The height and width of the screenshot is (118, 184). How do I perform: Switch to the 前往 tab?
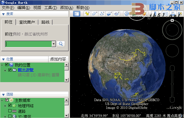point(8,22)
